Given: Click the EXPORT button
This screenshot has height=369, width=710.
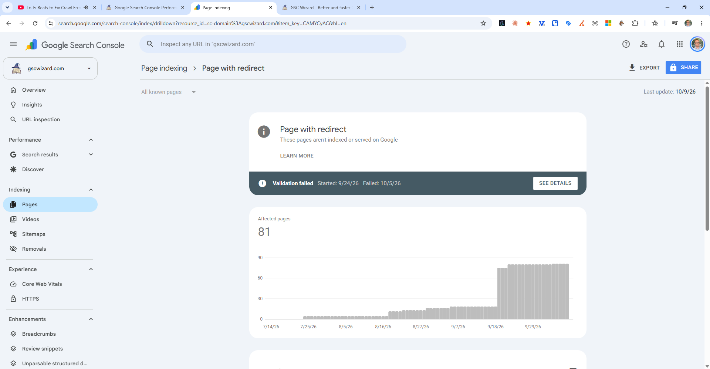Looking at the screenshot, I should 644,68.
